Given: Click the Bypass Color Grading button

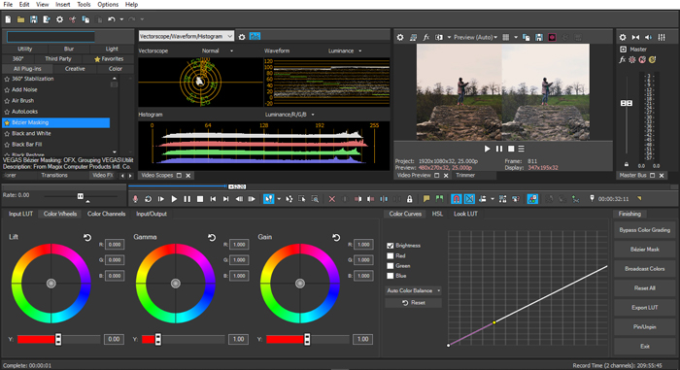Looking at the screenshot, I should [x=644, y=230].
